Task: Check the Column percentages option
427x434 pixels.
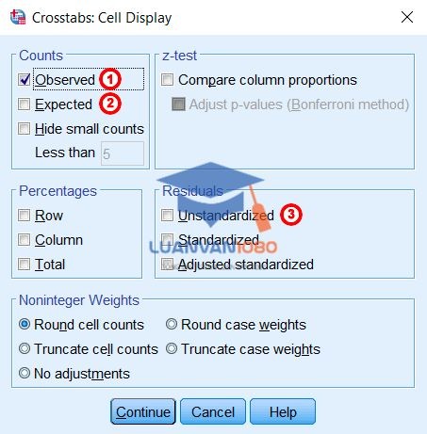Action: [24, 240]
